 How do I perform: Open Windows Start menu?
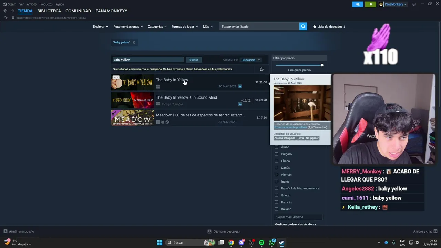click(160, 242)
